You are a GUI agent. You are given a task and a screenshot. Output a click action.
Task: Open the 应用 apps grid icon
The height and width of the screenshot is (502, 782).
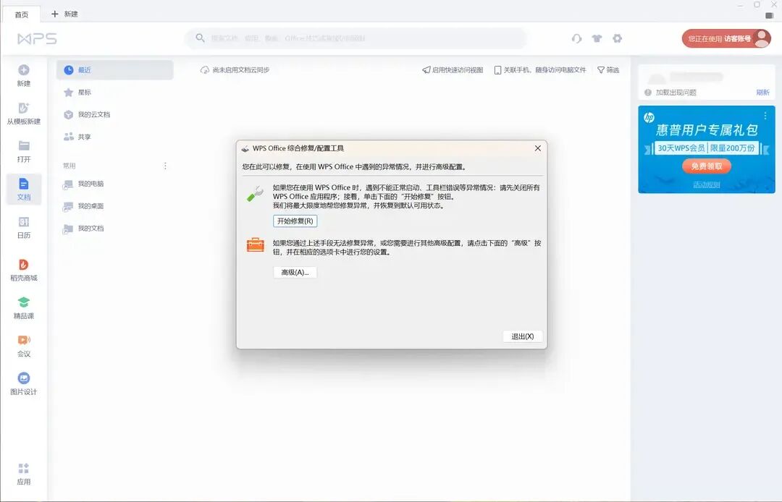pos(23,468)
